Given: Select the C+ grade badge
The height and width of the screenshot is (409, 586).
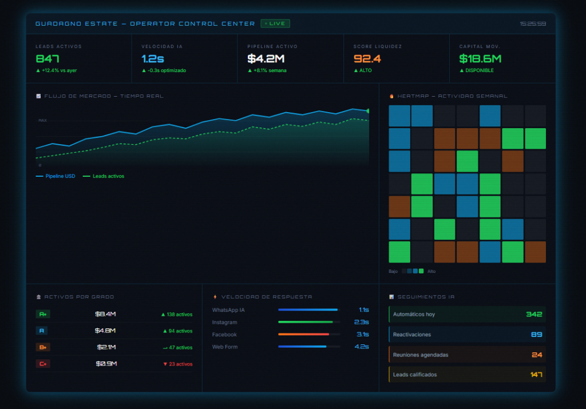Looking at the screenshot, I should coord(43,364).
